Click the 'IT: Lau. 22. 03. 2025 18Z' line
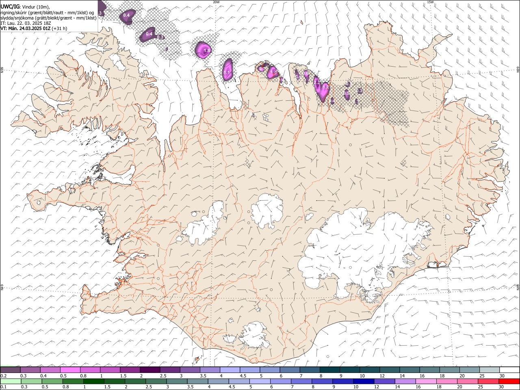520x390 pixels. [26, 23]
